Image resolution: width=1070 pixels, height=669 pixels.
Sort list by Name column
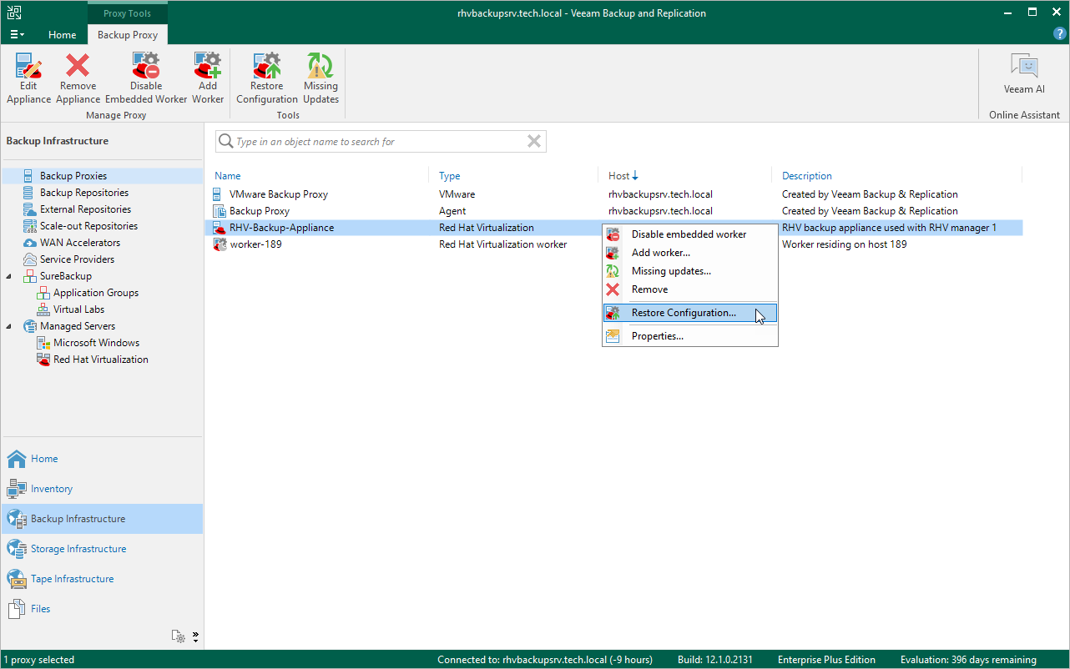click(x=228, y=176)
